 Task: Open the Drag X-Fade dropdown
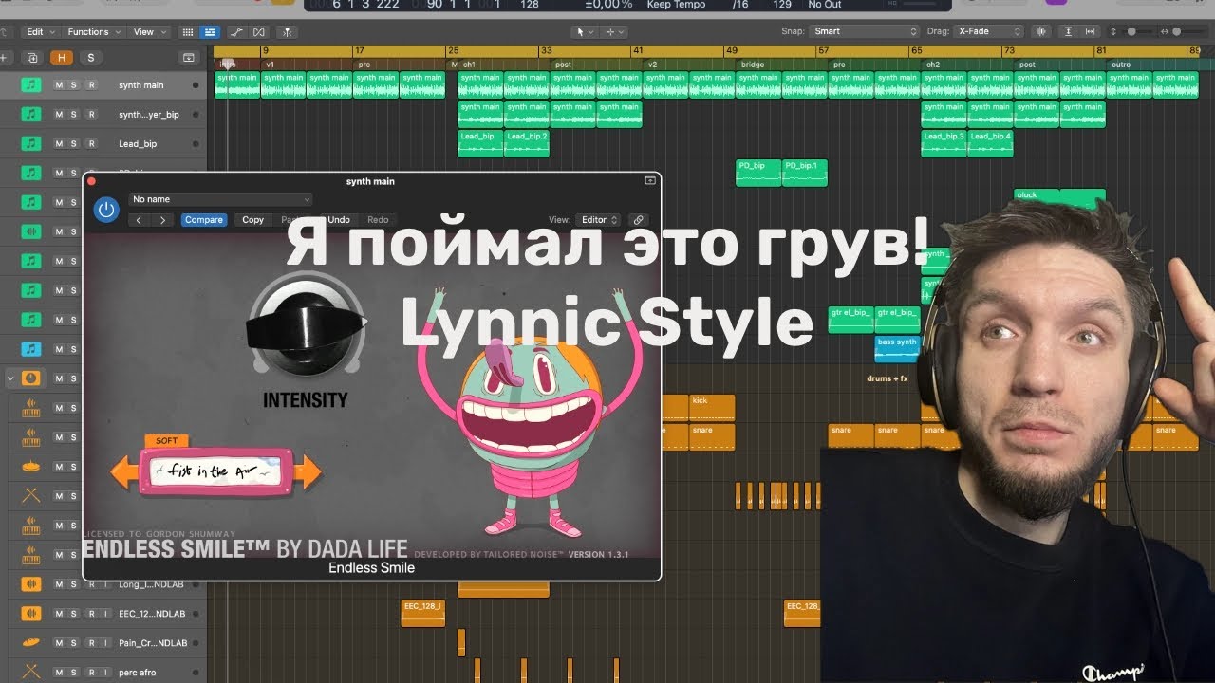point(988,31)
